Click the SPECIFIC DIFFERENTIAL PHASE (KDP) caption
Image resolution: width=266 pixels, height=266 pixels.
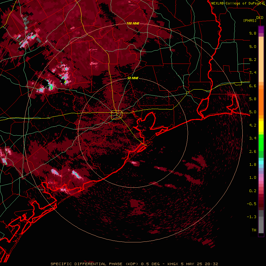pyautogui.click(x=95, y=264)
